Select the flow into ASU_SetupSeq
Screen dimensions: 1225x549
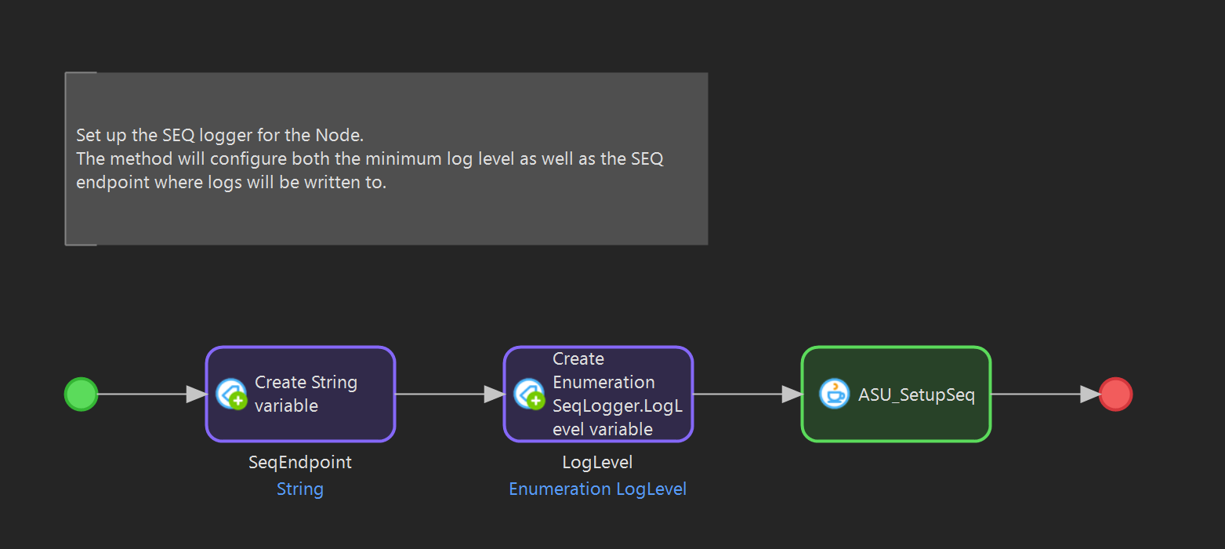point(737,394)
